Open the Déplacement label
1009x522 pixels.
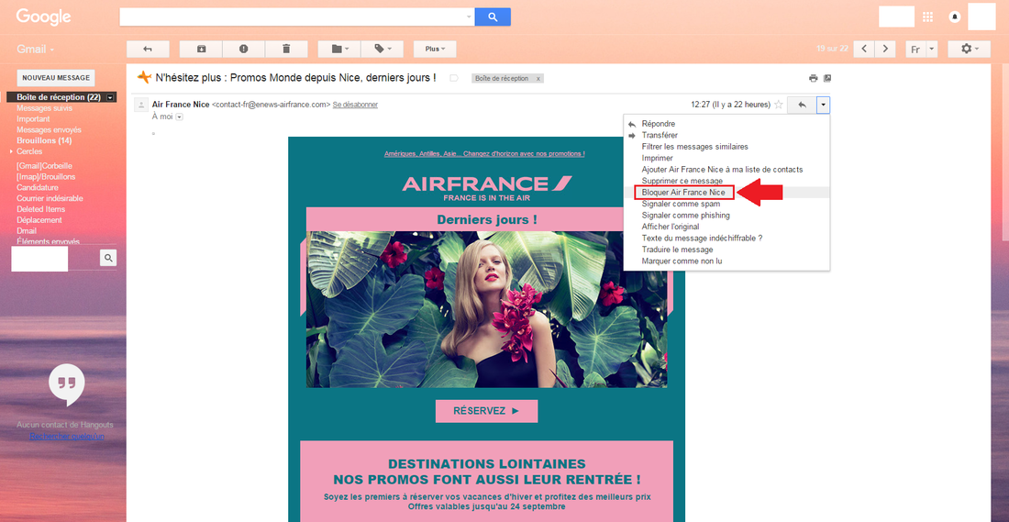pyautogui.click(x=39, y=220)
